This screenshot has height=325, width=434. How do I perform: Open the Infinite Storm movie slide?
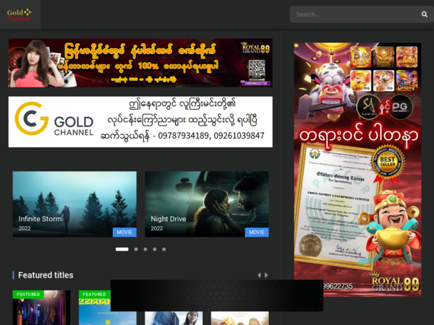[x=75, y=204]
